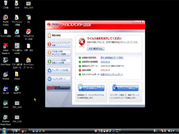The image size is (179, 134).
Task: Open the DivX Player desktop icon
Action: (x=6, y=60)
